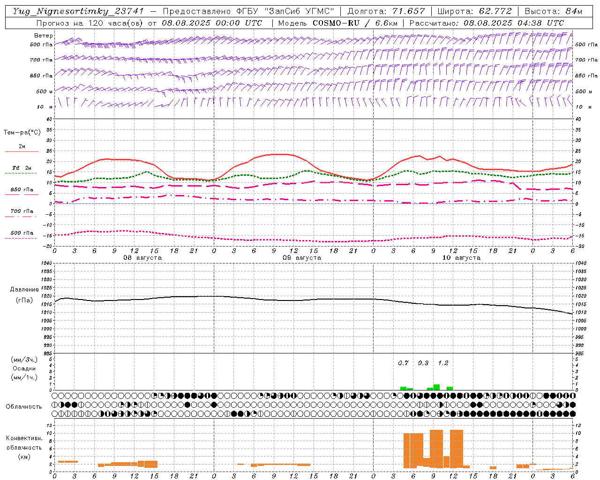Click the 0.7 precipitation sum value
Screen dimensions: 600x480
pos(403,363)
